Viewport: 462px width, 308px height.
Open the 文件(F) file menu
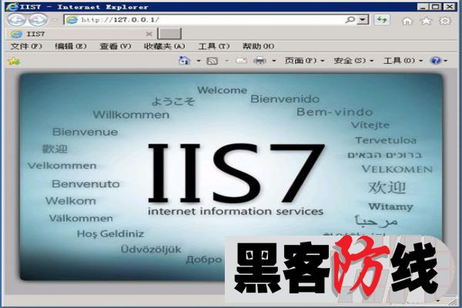pyautogui.click(x=26, y=46)
